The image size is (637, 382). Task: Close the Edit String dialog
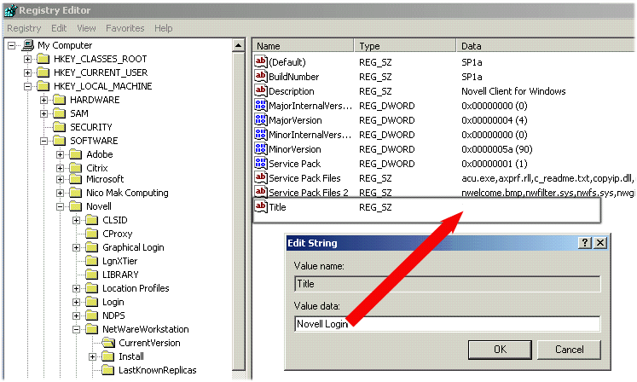(x=600, y=243)
